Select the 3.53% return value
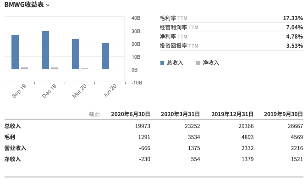Image resolution: width=308 pixels, height=179 pixels. point(294,46)
